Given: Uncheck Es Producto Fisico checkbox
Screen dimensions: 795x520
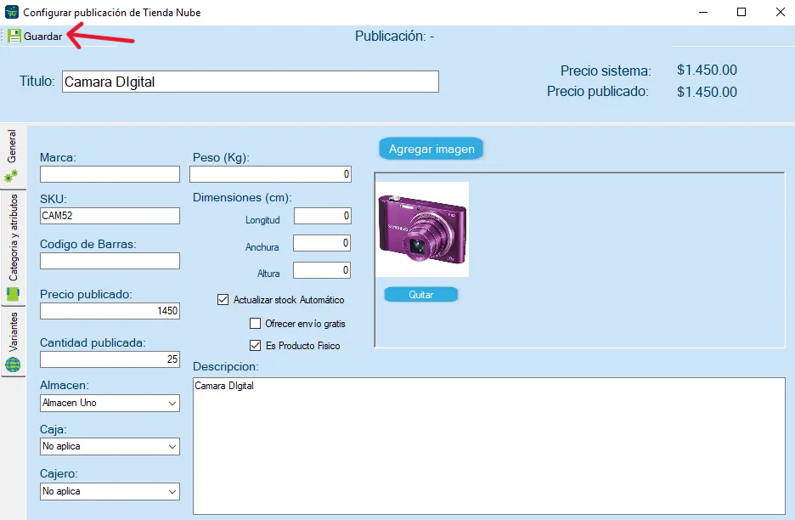Looking at the screenshot, I should (x=256, y=346).
